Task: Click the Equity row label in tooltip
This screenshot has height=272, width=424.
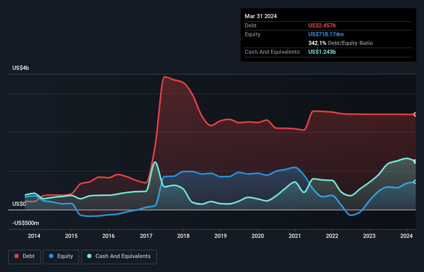Action: (x=253, y=34)
